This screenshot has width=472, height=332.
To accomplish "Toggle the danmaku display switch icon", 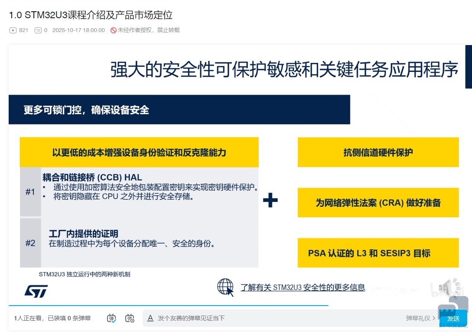I will click(111, 318).
